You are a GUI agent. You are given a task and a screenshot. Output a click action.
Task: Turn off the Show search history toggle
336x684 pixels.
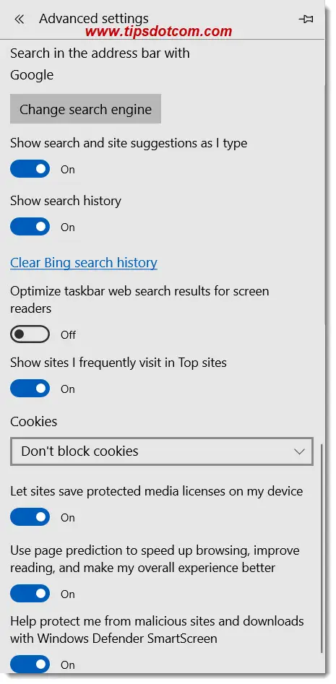click(30, 227)
